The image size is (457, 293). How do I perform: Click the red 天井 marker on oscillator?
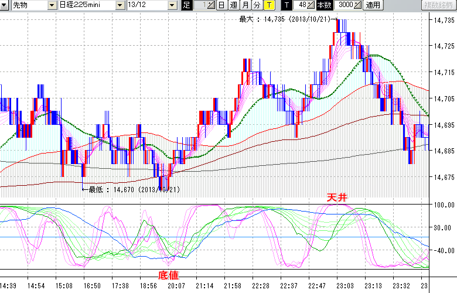pyautogui.click(x=336, y=199)
